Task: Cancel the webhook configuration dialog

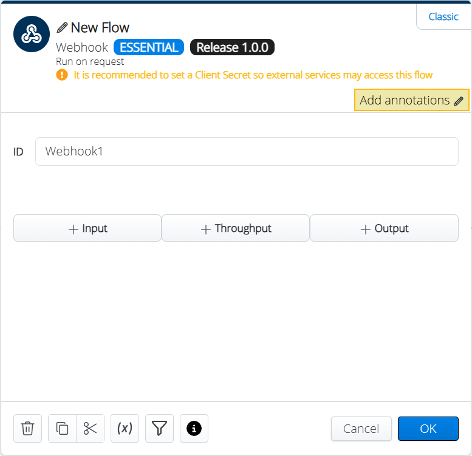Action: point(361,429)
